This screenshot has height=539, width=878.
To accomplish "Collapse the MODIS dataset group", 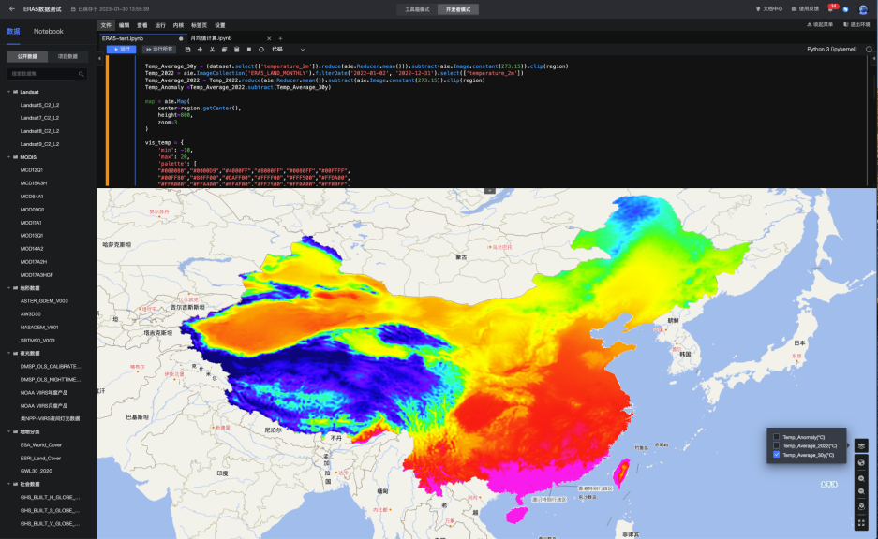I will pyautogui.click(x=8, y=157).
